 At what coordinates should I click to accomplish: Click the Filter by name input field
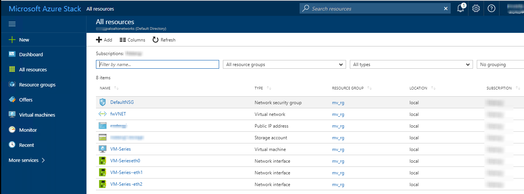coord(158,65)
